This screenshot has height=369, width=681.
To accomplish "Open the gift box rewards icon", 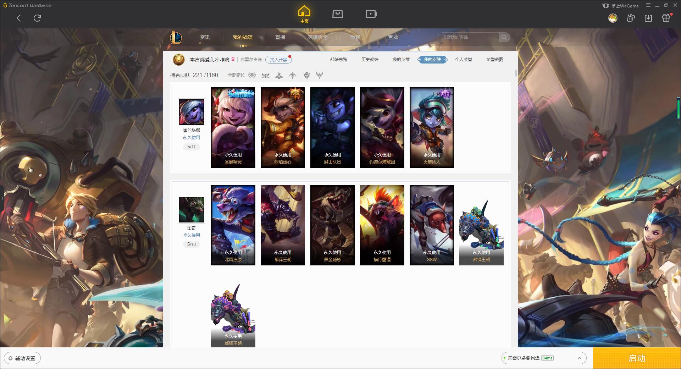I will click(x=666, y=17).
